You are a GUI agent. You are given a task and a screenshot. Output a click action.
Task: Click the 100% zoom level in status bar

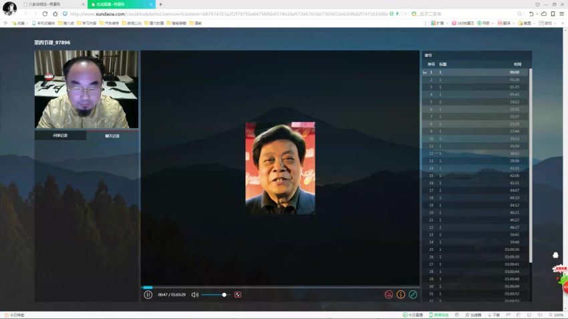click(556, 315)
